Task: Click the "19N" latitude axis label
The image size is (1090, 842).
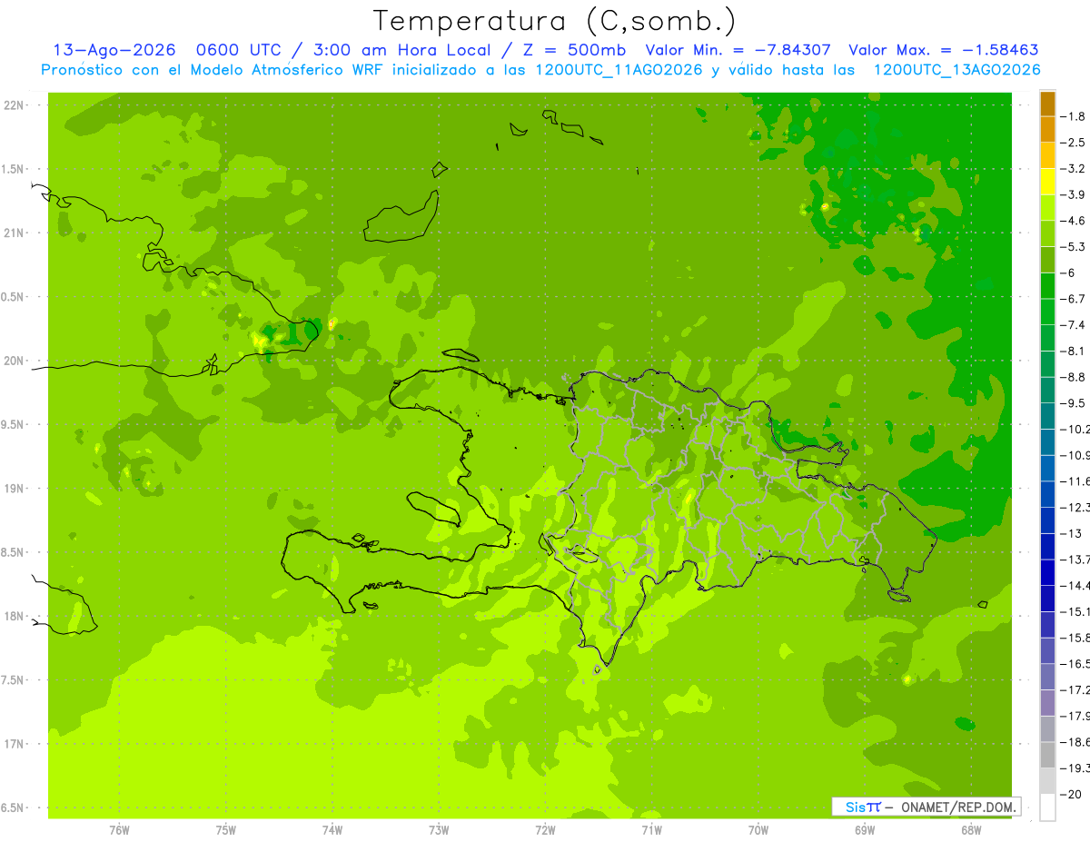Action: [x=14, y=489]
